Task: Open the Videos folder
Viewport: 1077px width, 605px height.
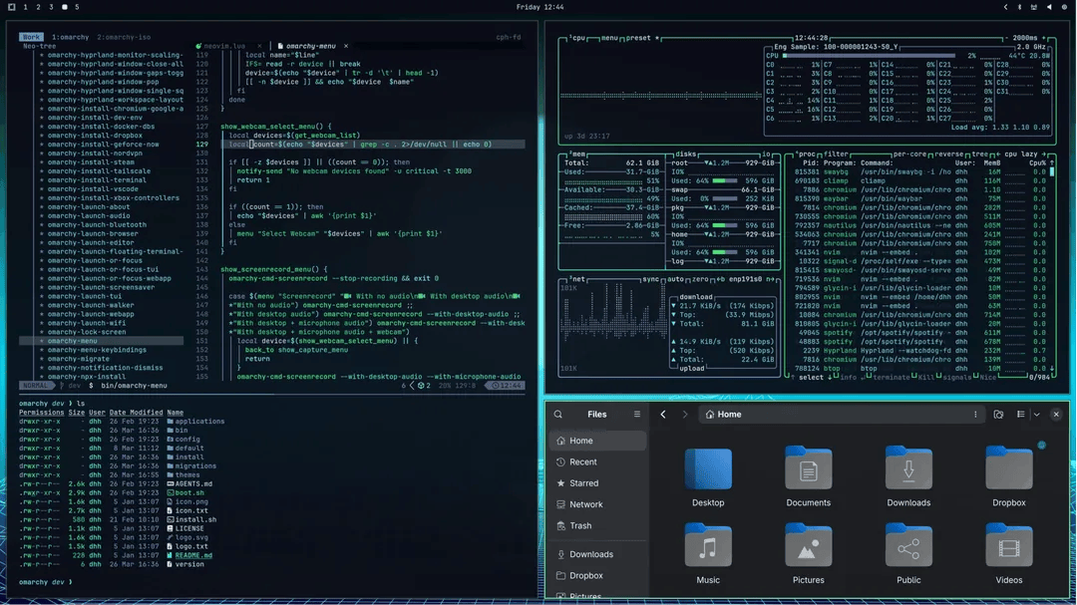Action: click(1008, 554)
